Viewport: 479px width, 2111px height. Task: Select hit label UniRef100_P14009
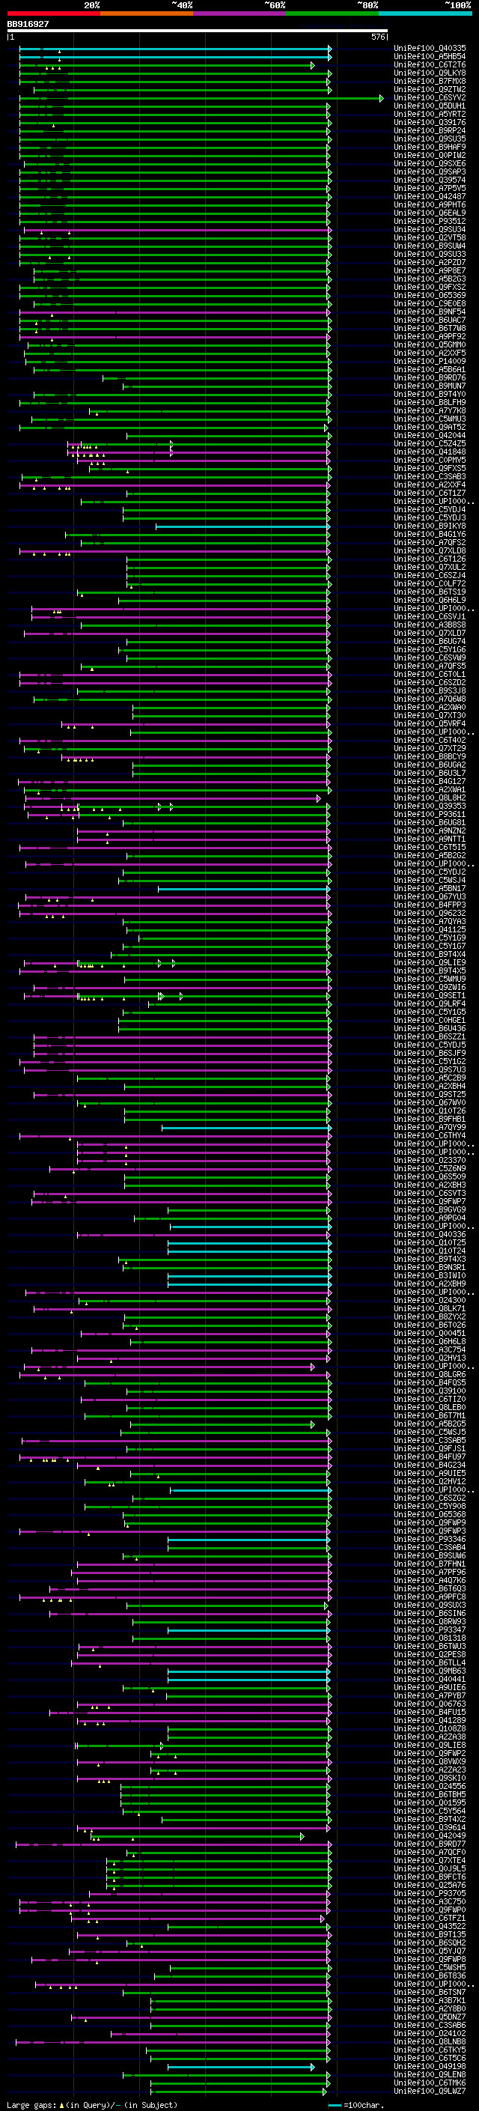coord(430,362)
